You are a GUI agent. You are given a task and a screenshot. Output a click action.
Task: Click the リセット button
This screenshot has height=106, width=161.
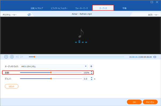(12, 86)
